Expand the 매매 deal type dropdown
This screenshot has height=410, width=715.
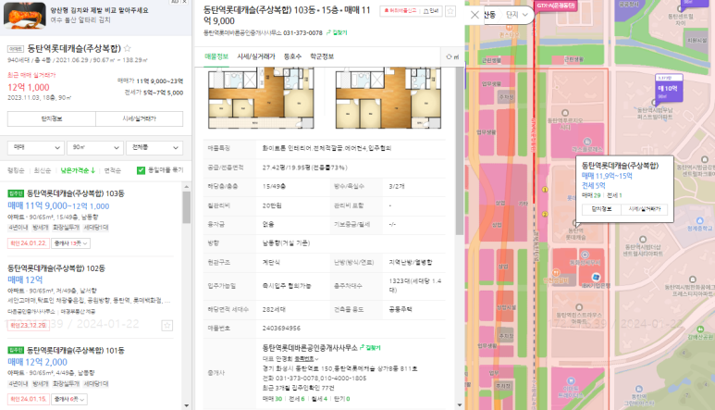coord(36,147)
